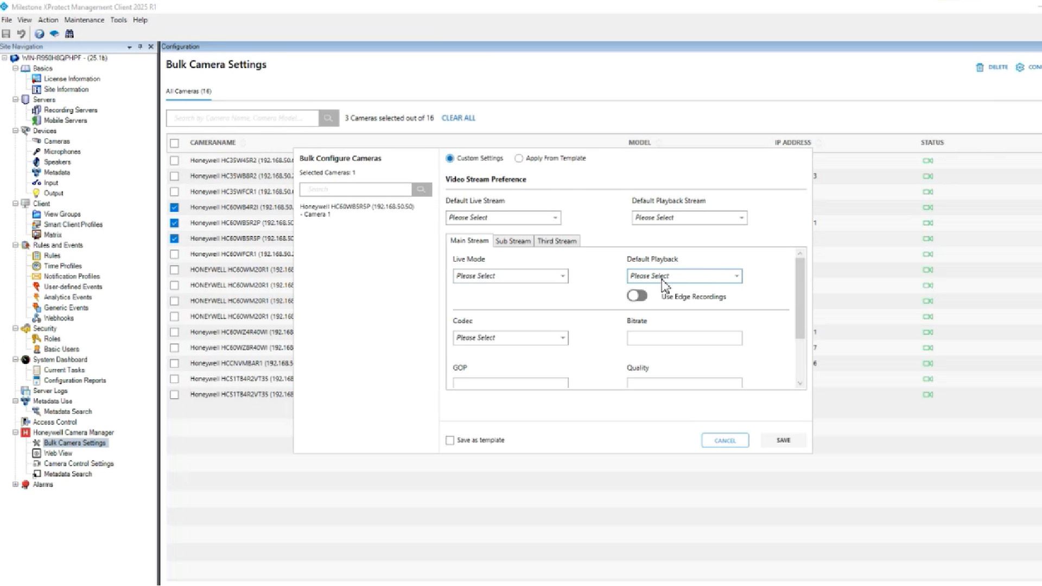Open the Tools menu

(118, 20)
